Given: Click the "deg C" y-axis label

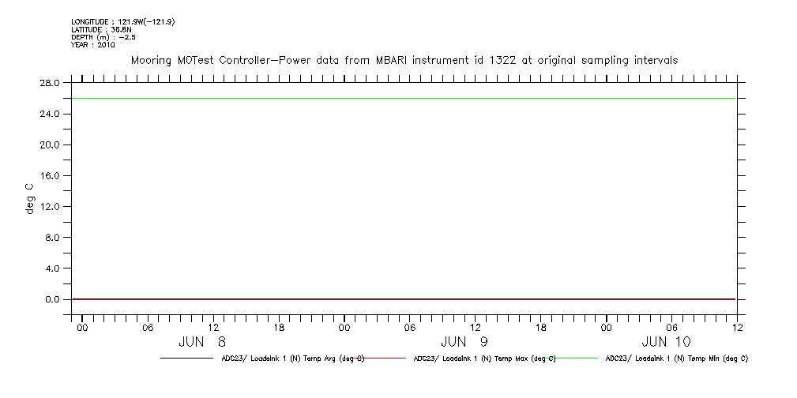Looking at the screenshot, I should pos(29,199).
